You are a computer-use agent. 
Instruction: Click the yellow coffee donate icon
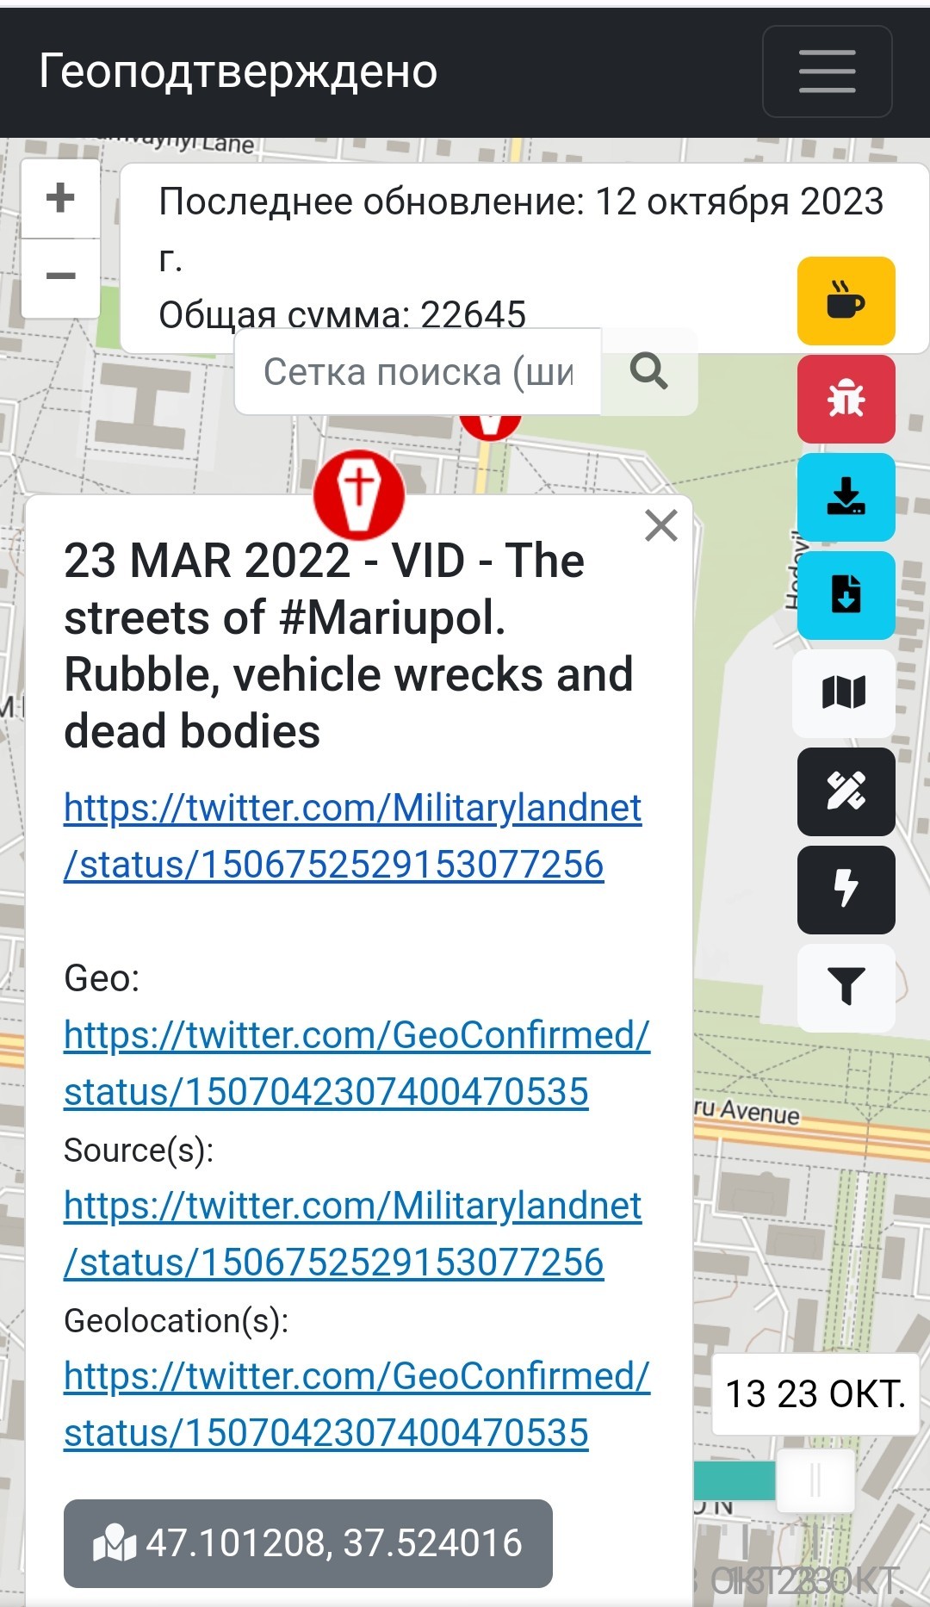(x=846, y=301)
